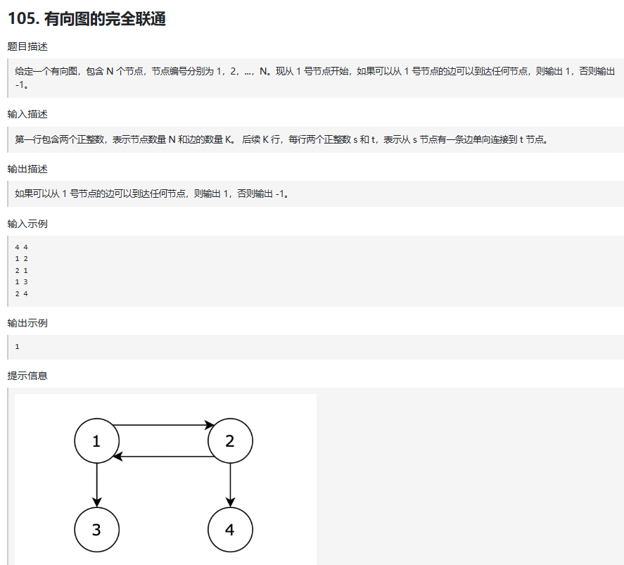Click the sample input line '4 4'
Screen dimensions: 624x565
point(22,247)
